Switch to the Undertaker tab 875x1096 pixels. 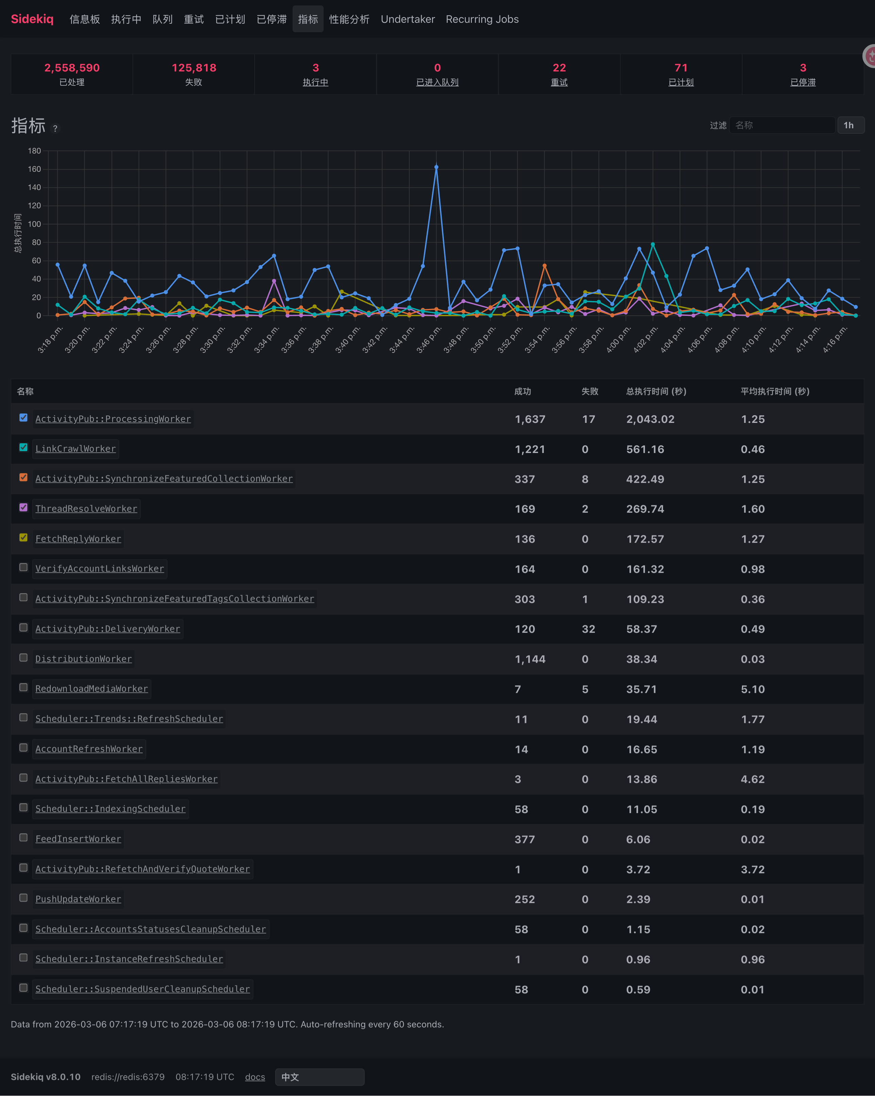pyautogui.click(x=408, y=19)
